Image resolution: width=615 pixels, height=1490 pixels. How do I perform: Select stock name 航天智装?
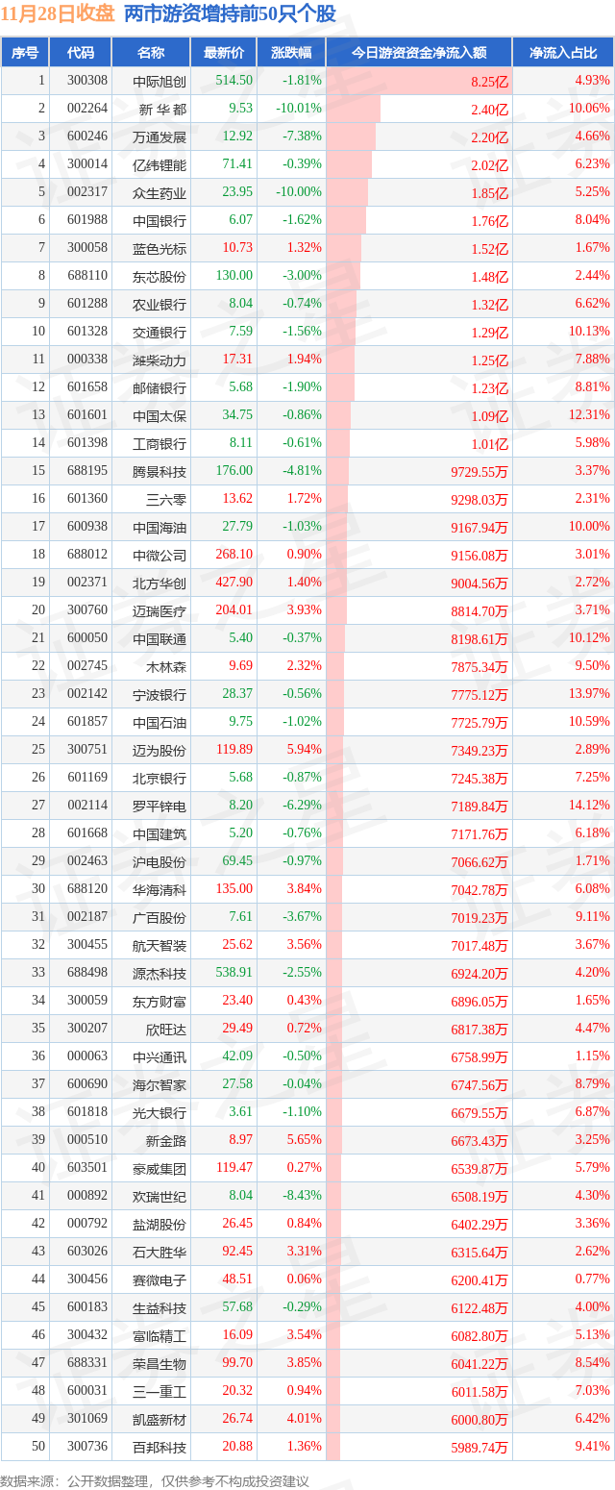click(x=160, y=946)
